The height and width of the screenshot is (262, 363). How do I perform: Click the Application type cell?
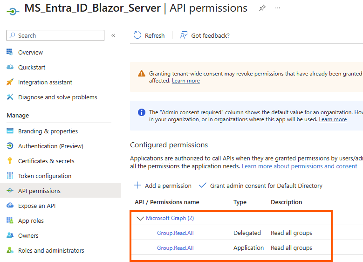248,248
